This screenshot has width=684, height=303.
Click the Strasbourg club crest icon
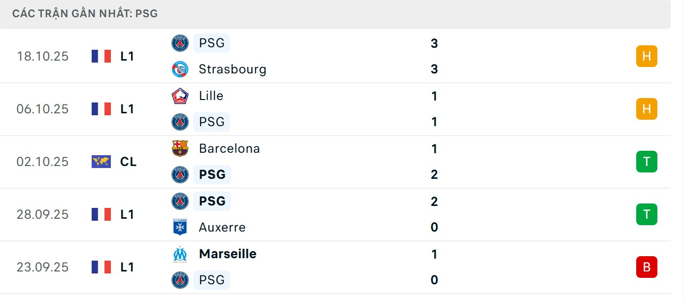tap(180, 69)
